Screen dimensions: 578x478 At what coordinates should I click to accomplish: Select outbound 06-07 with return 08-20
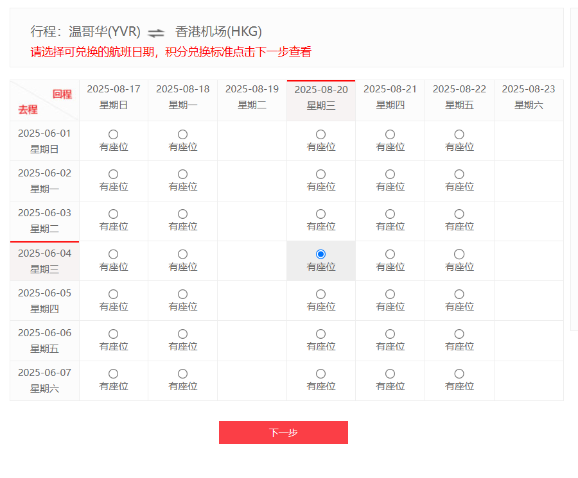pos(320,374)
